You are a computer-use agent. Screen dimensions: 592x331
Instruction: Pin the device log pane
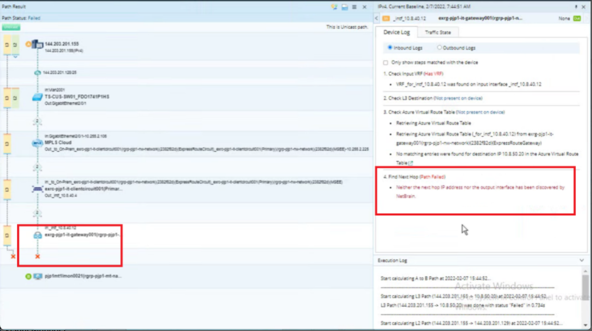click(576, 7)
